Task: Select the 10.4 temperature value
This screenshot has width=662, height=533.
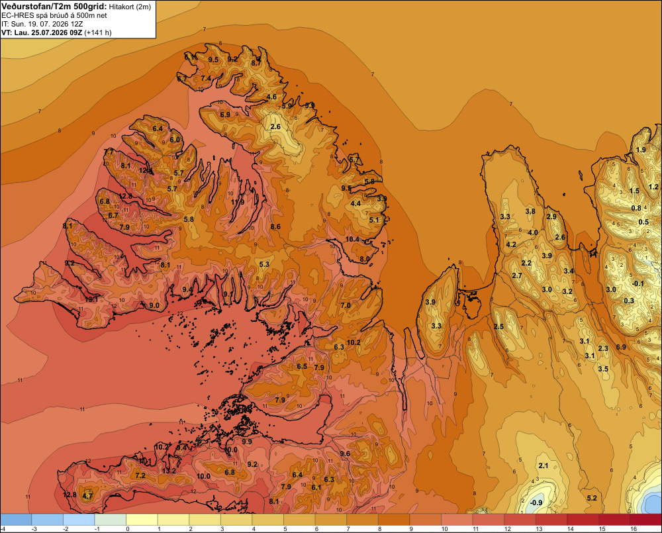Action: click(x=353, y=239)
